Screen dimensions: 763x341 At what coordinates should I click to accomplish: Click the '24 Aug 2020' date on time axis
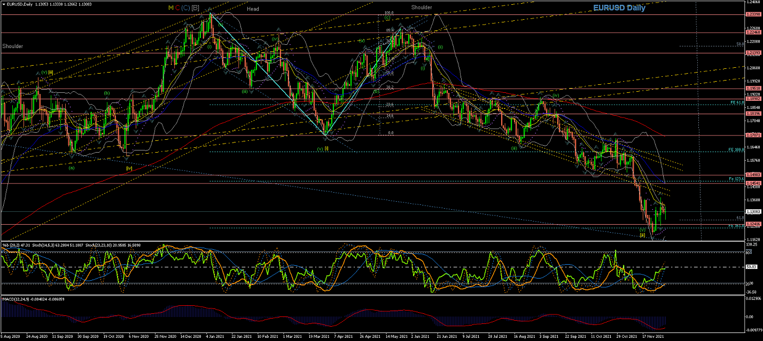click(x=36, y=337)
